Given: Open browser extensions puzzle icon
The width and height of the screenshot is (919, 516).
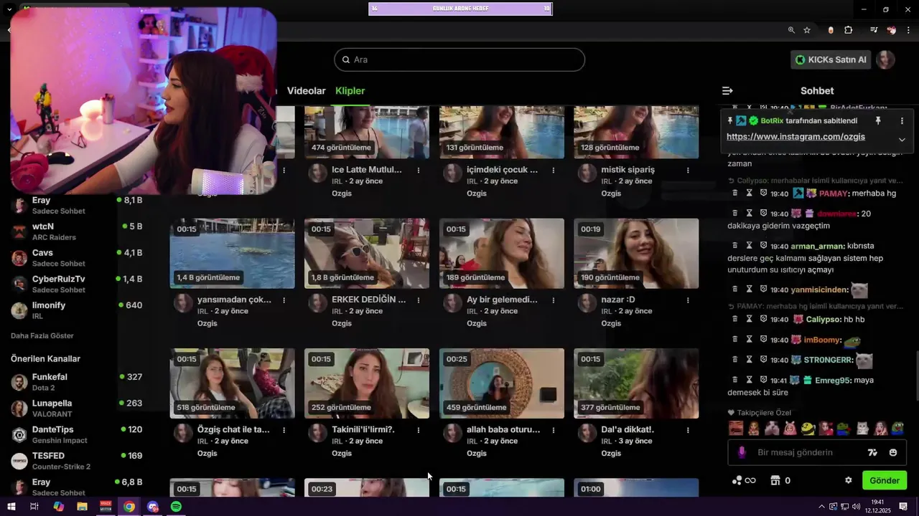Looking at the screenshot, I should tap(849, 30).
